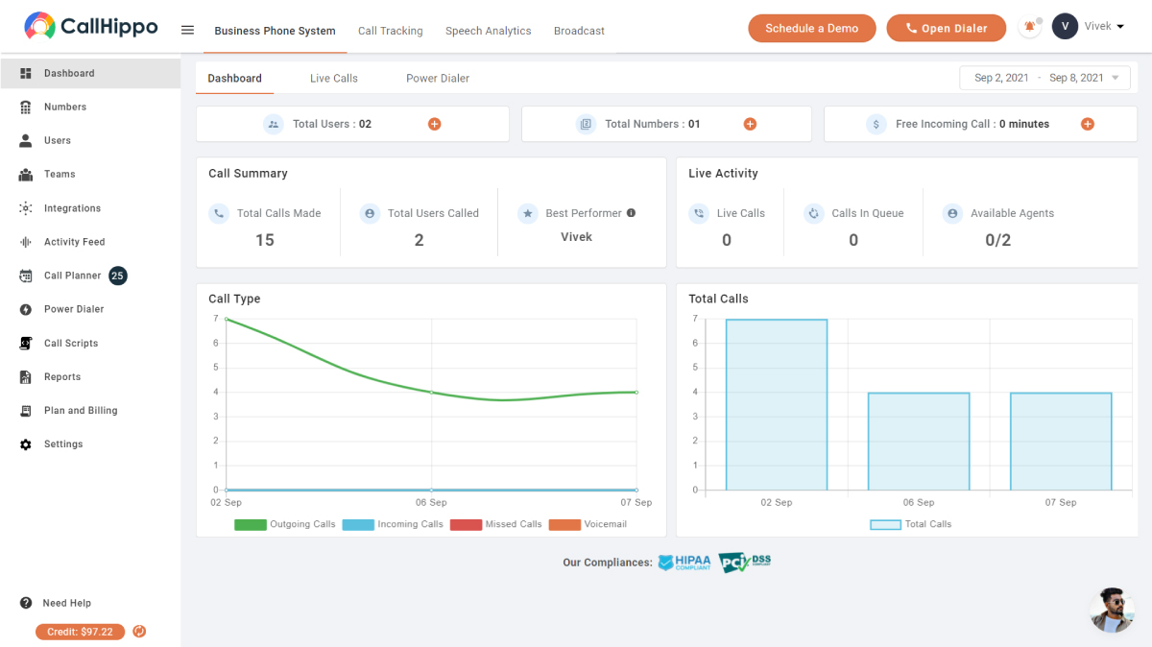Switch to Business Phone System tab
Screen dimensions: 1152x647
coord(276,31)
